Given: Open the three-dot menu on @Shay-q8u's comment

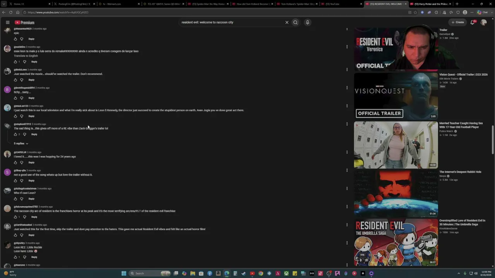Looking at the screenshot, I should (347, 170).
